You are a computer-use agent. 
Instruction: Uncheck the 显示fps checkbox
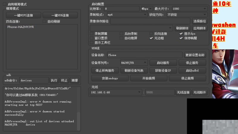[x=181, y=34]
